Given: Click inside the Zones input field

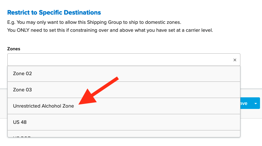Looking at the screenshot, I should pyautogui.click(x=120, y=60).
